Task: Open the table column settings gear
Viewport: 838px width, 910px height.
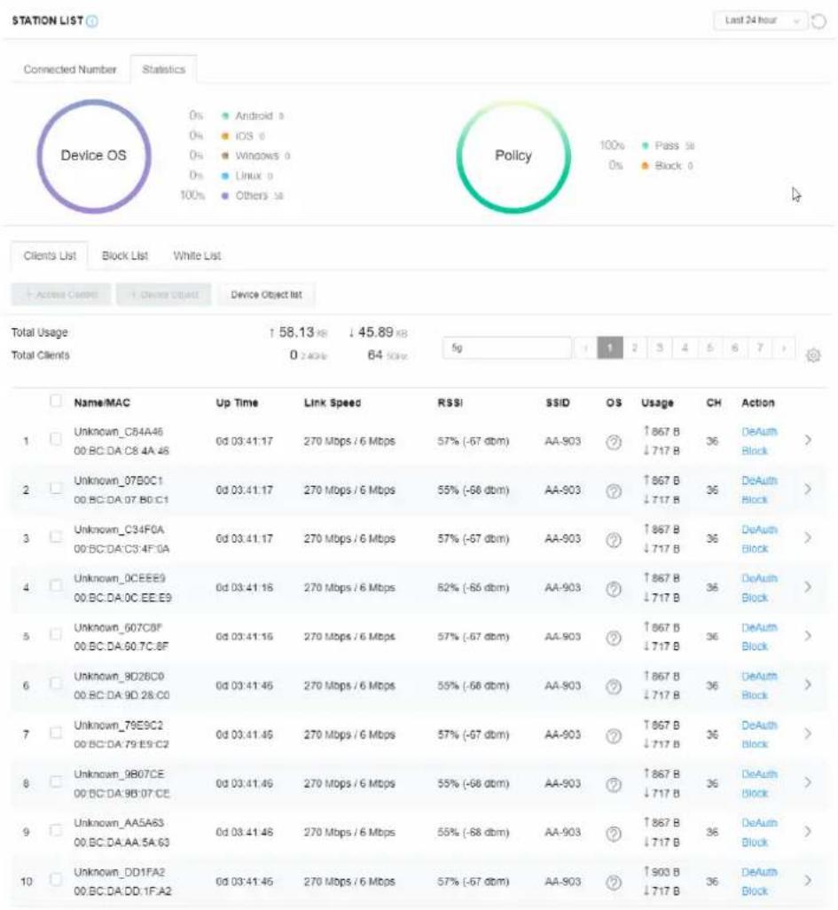Action: coord(813,355)
